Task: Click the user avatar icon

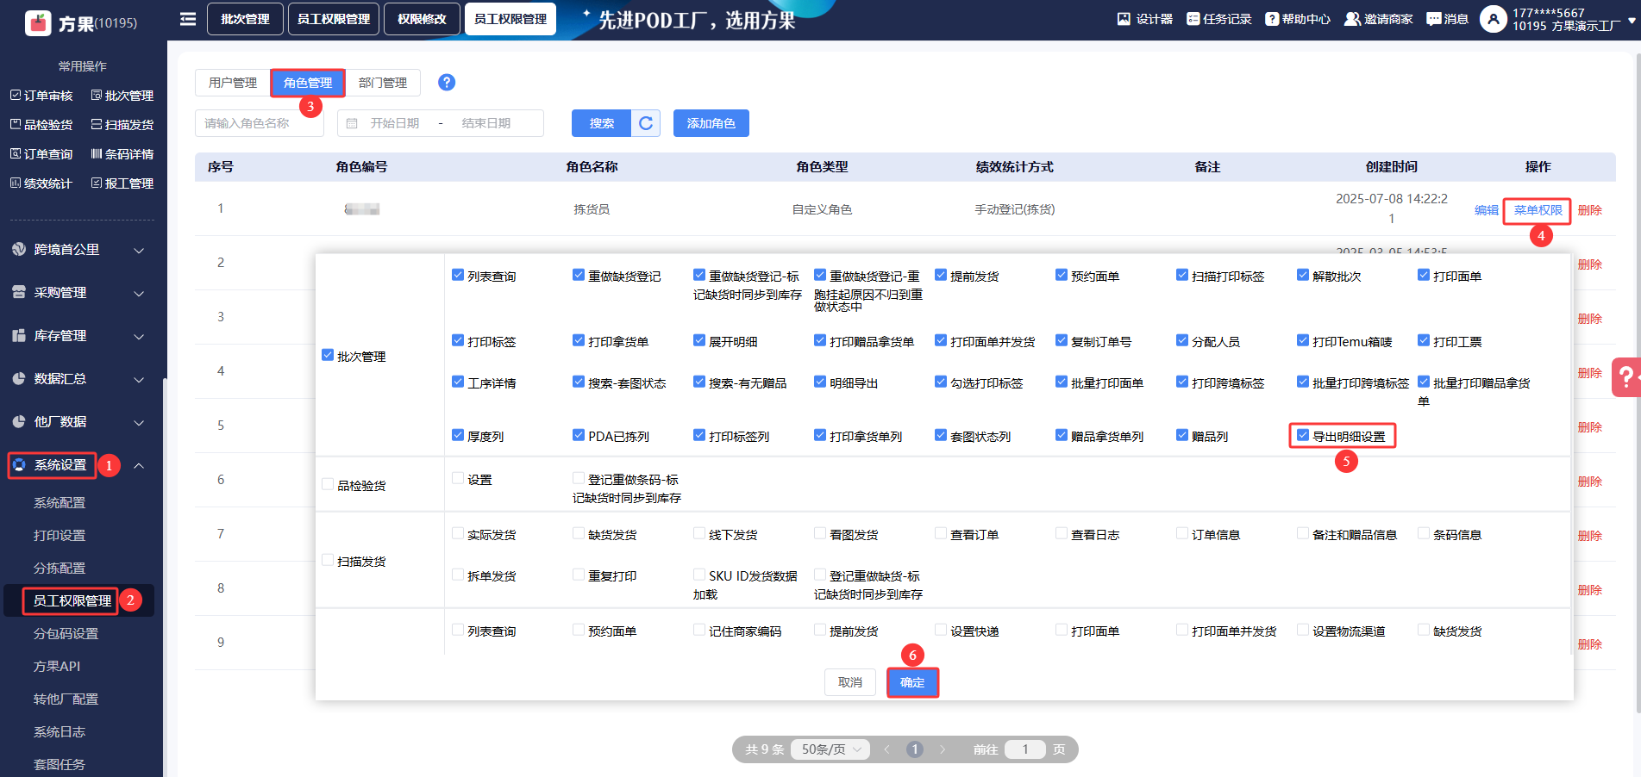Action: point(1493,19)
